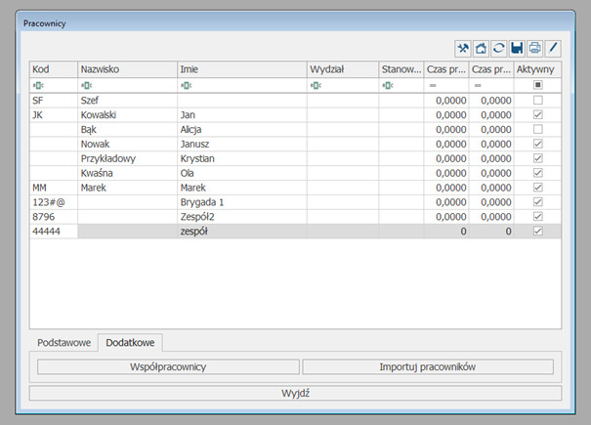Save with the floppy disk icon
Viewport: 591px width, 425px height.
pyautogui.click(x=517, y=48)
